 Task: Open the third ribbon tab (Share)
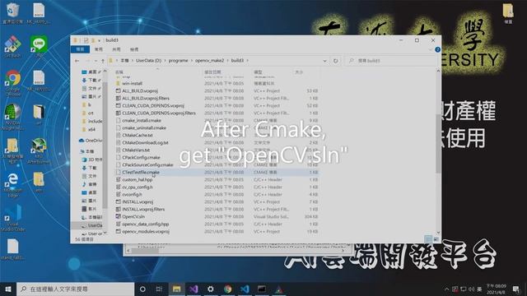pos(116,49)
